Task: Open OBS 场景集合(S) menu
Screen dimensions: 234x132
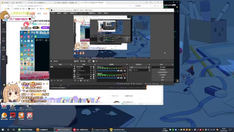Action: click(92, 13)
